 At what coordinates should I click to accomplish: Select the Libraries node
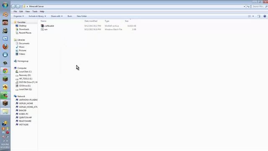21,40
